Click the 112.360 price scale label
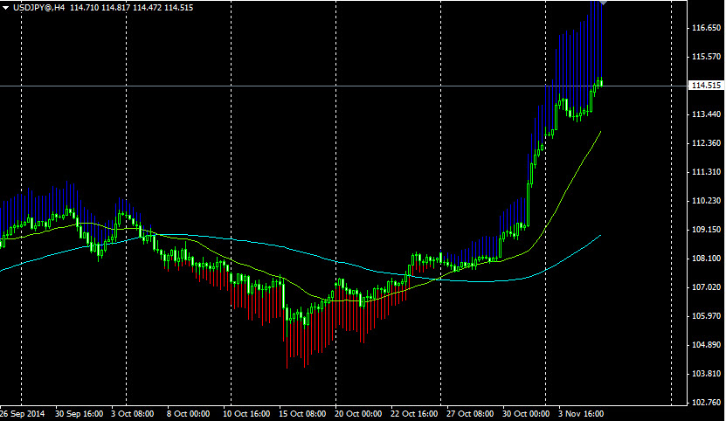 (x=706, y=142)
